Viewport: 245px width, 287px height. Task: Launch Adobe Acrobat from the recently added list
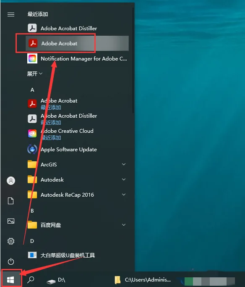tap(77, 43)
